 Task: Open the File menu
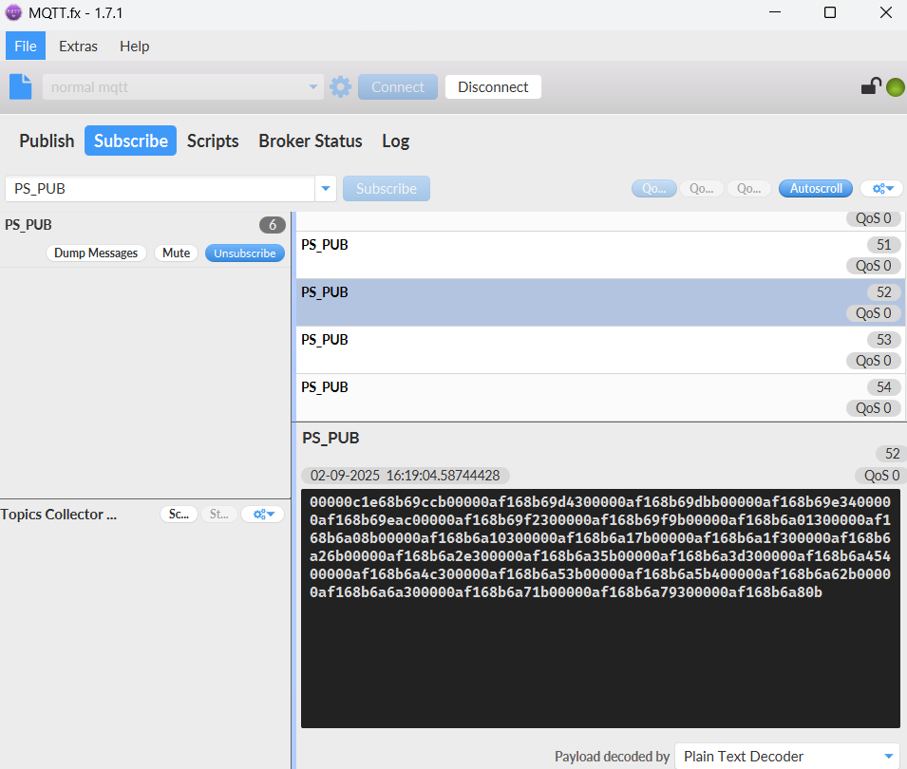[26, 47]
